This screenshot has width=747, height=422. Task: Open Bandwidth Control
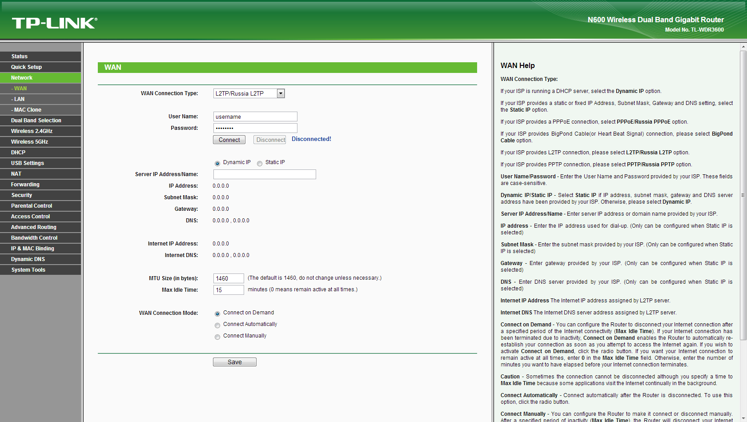click(40, 238)
